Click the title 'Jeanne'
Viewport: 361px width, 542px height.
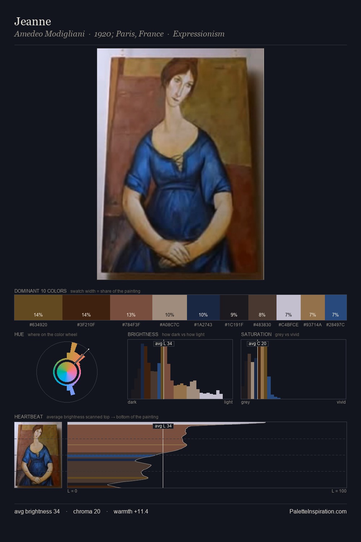[x=33, y=21]
